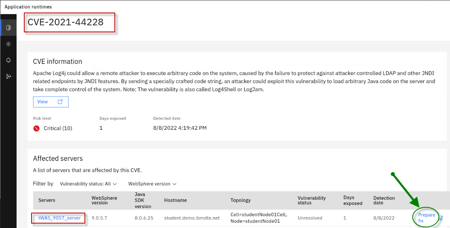Image resolution: width=450 pixels, height=228 pixels.
Task: Click the connected-nodes icon in sidebar
Action: coord(8,76)
